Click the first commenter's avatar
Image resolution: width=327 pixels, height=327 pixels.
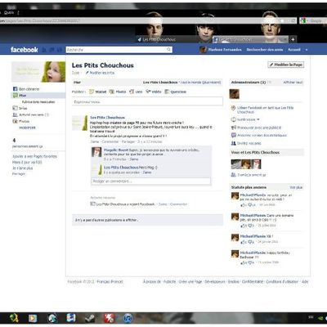(96, 152)
